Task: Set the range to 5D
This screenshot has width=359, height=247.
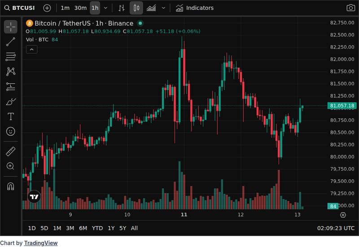Action: click(44, 228)
